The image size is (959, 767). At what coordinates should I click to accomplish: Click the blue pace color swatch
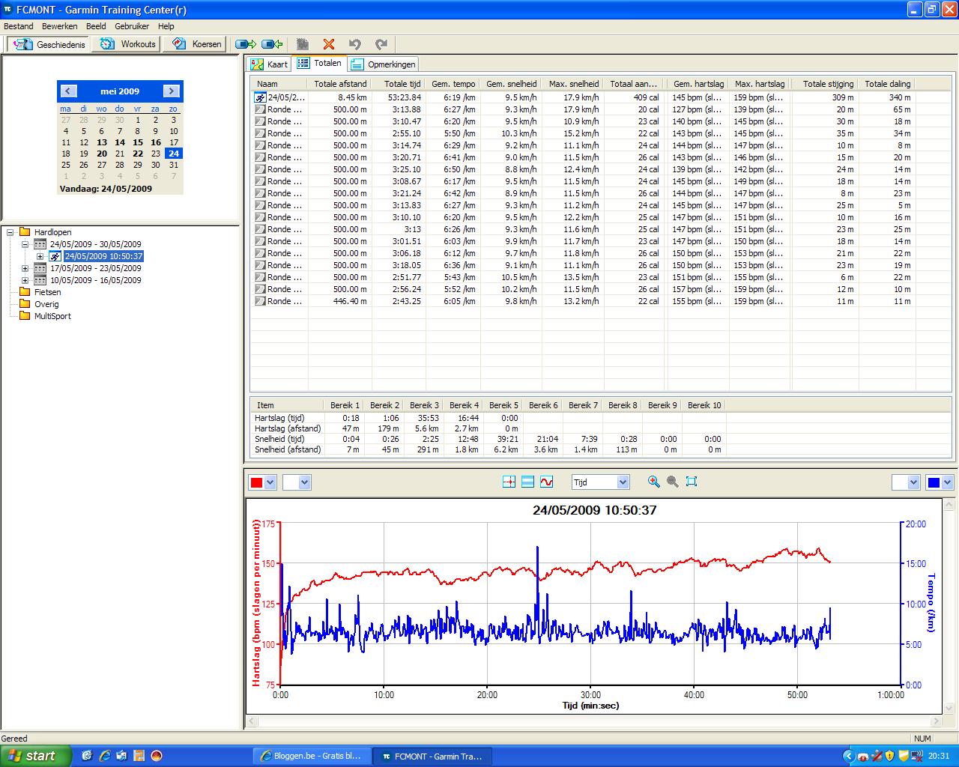[x=934, y=482]
